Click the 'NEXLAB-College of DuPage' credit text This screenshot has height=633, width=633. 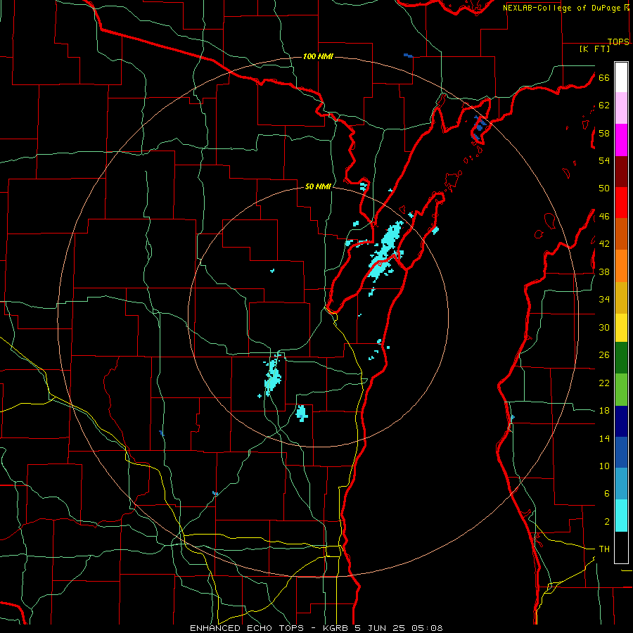click(560, 8)
